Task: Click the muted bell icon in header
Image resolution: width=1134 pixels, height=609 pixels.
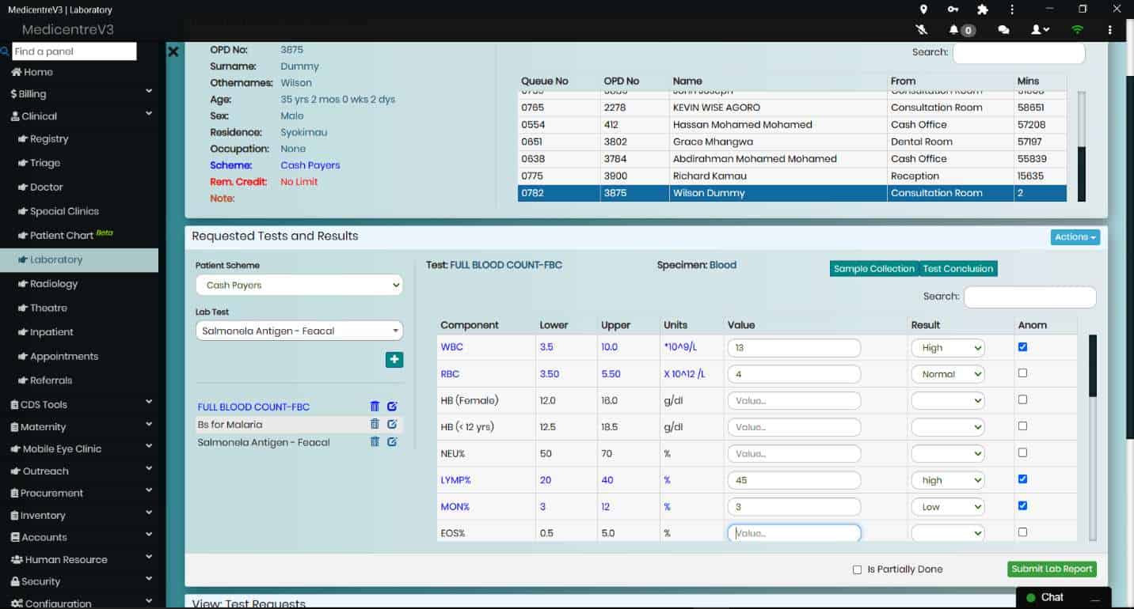Action: 922,29
